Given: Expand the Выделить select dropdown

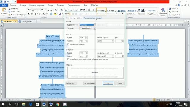Looking at the screenshot, I should [179, 15].
